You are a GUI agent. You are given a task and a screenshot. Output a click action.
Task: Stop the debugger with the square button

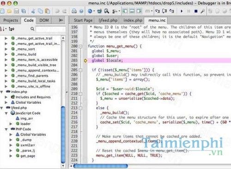point(196,11)
